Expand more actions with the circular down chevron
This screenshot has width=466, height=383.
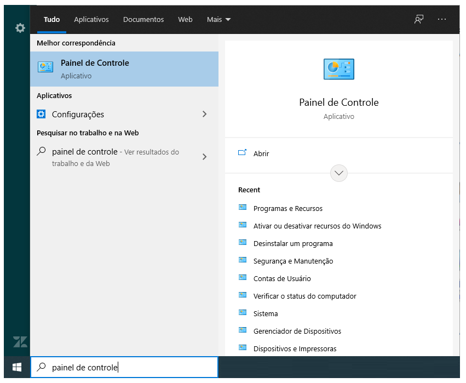click(339, 173)
